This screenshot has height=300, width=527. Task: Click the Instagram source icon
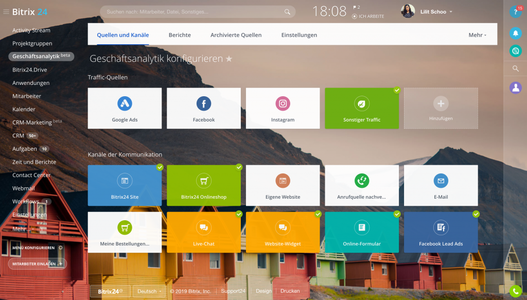pyautogui.click(x=283, y=103)
